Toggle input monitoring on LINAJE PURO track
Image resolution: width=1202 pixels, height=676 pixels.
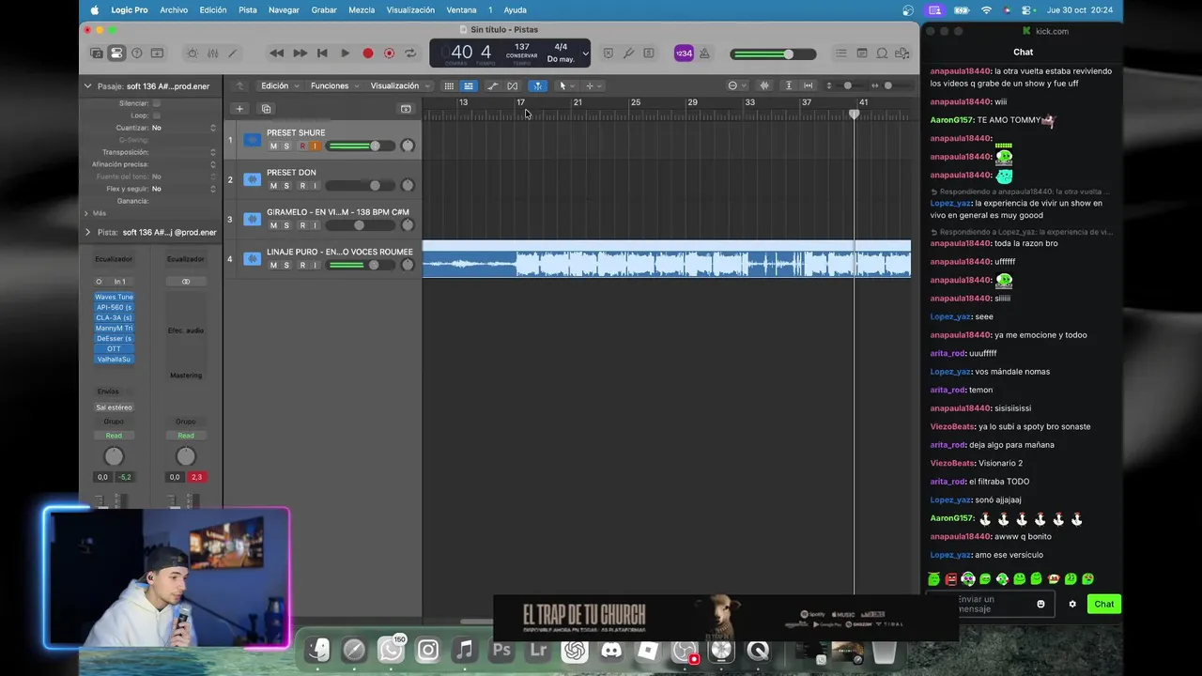pyautogui.click(x=315, y=265)
